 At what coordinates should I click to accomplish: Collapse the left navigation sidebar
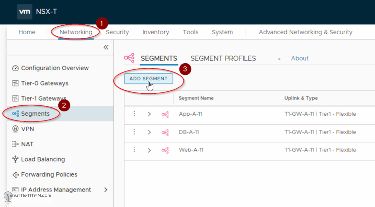(x=106, y=47)
